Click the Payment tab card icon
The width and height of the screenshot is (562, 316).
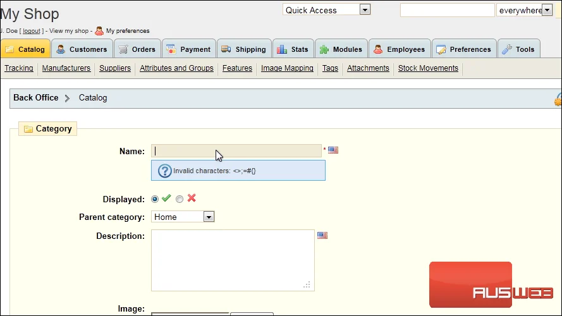[171, 49]
